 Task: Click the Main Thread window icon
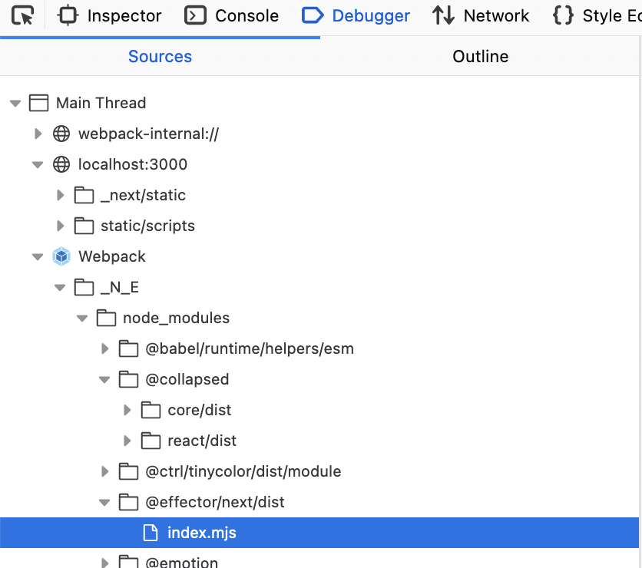pyautogui.click(x=39, y=103)
